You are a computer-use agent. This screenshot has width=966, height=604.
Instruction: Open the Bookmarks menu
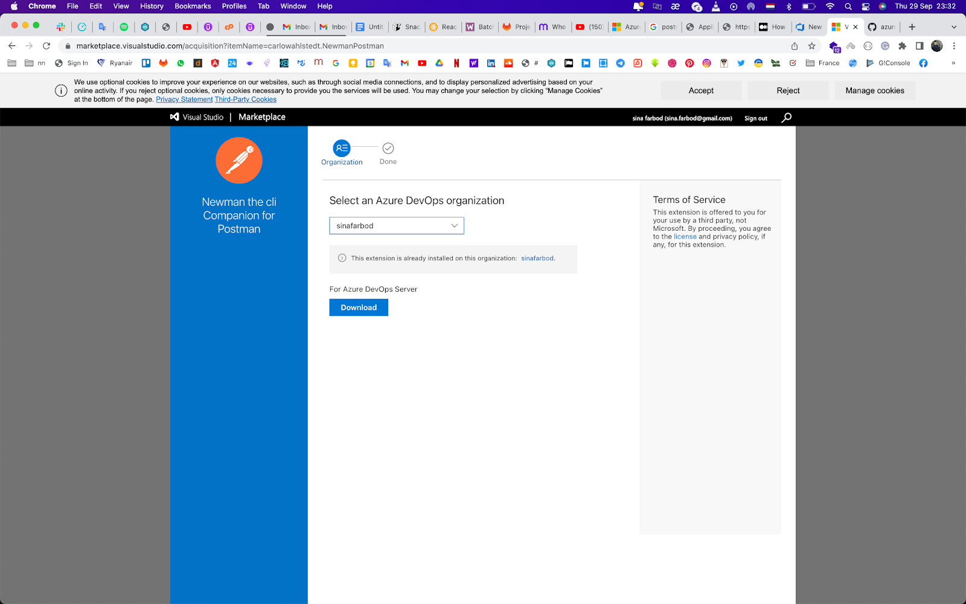click(x=193, y=6)
